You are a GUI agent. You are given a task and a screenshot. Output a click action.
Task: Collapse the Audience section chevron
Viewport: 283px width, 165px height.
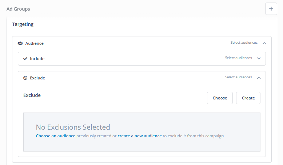pos(264,43)
